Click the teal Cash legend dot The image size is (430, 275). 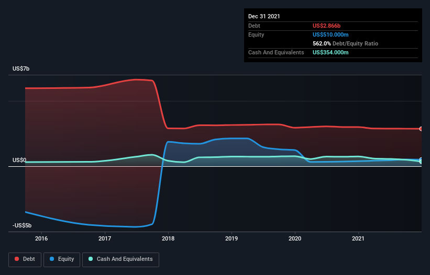click(x=91, y=259)
